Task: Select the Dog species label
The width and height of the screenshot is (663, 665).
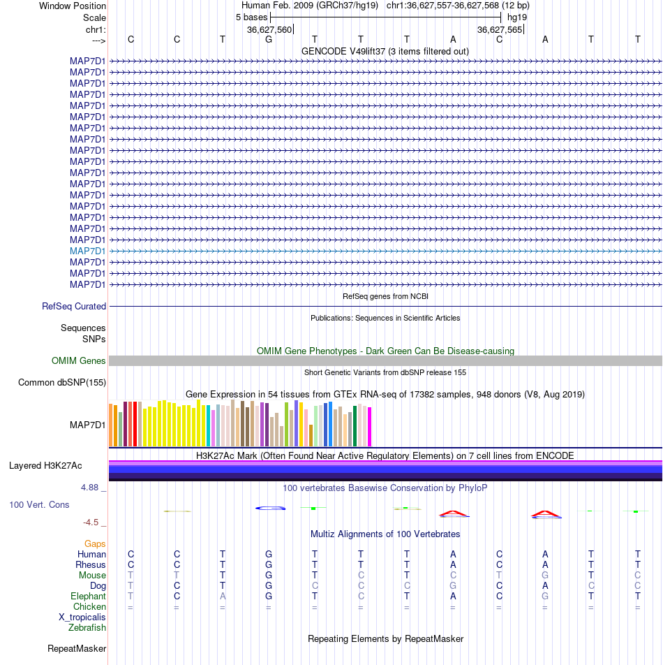Action: [x=98, y=585]
